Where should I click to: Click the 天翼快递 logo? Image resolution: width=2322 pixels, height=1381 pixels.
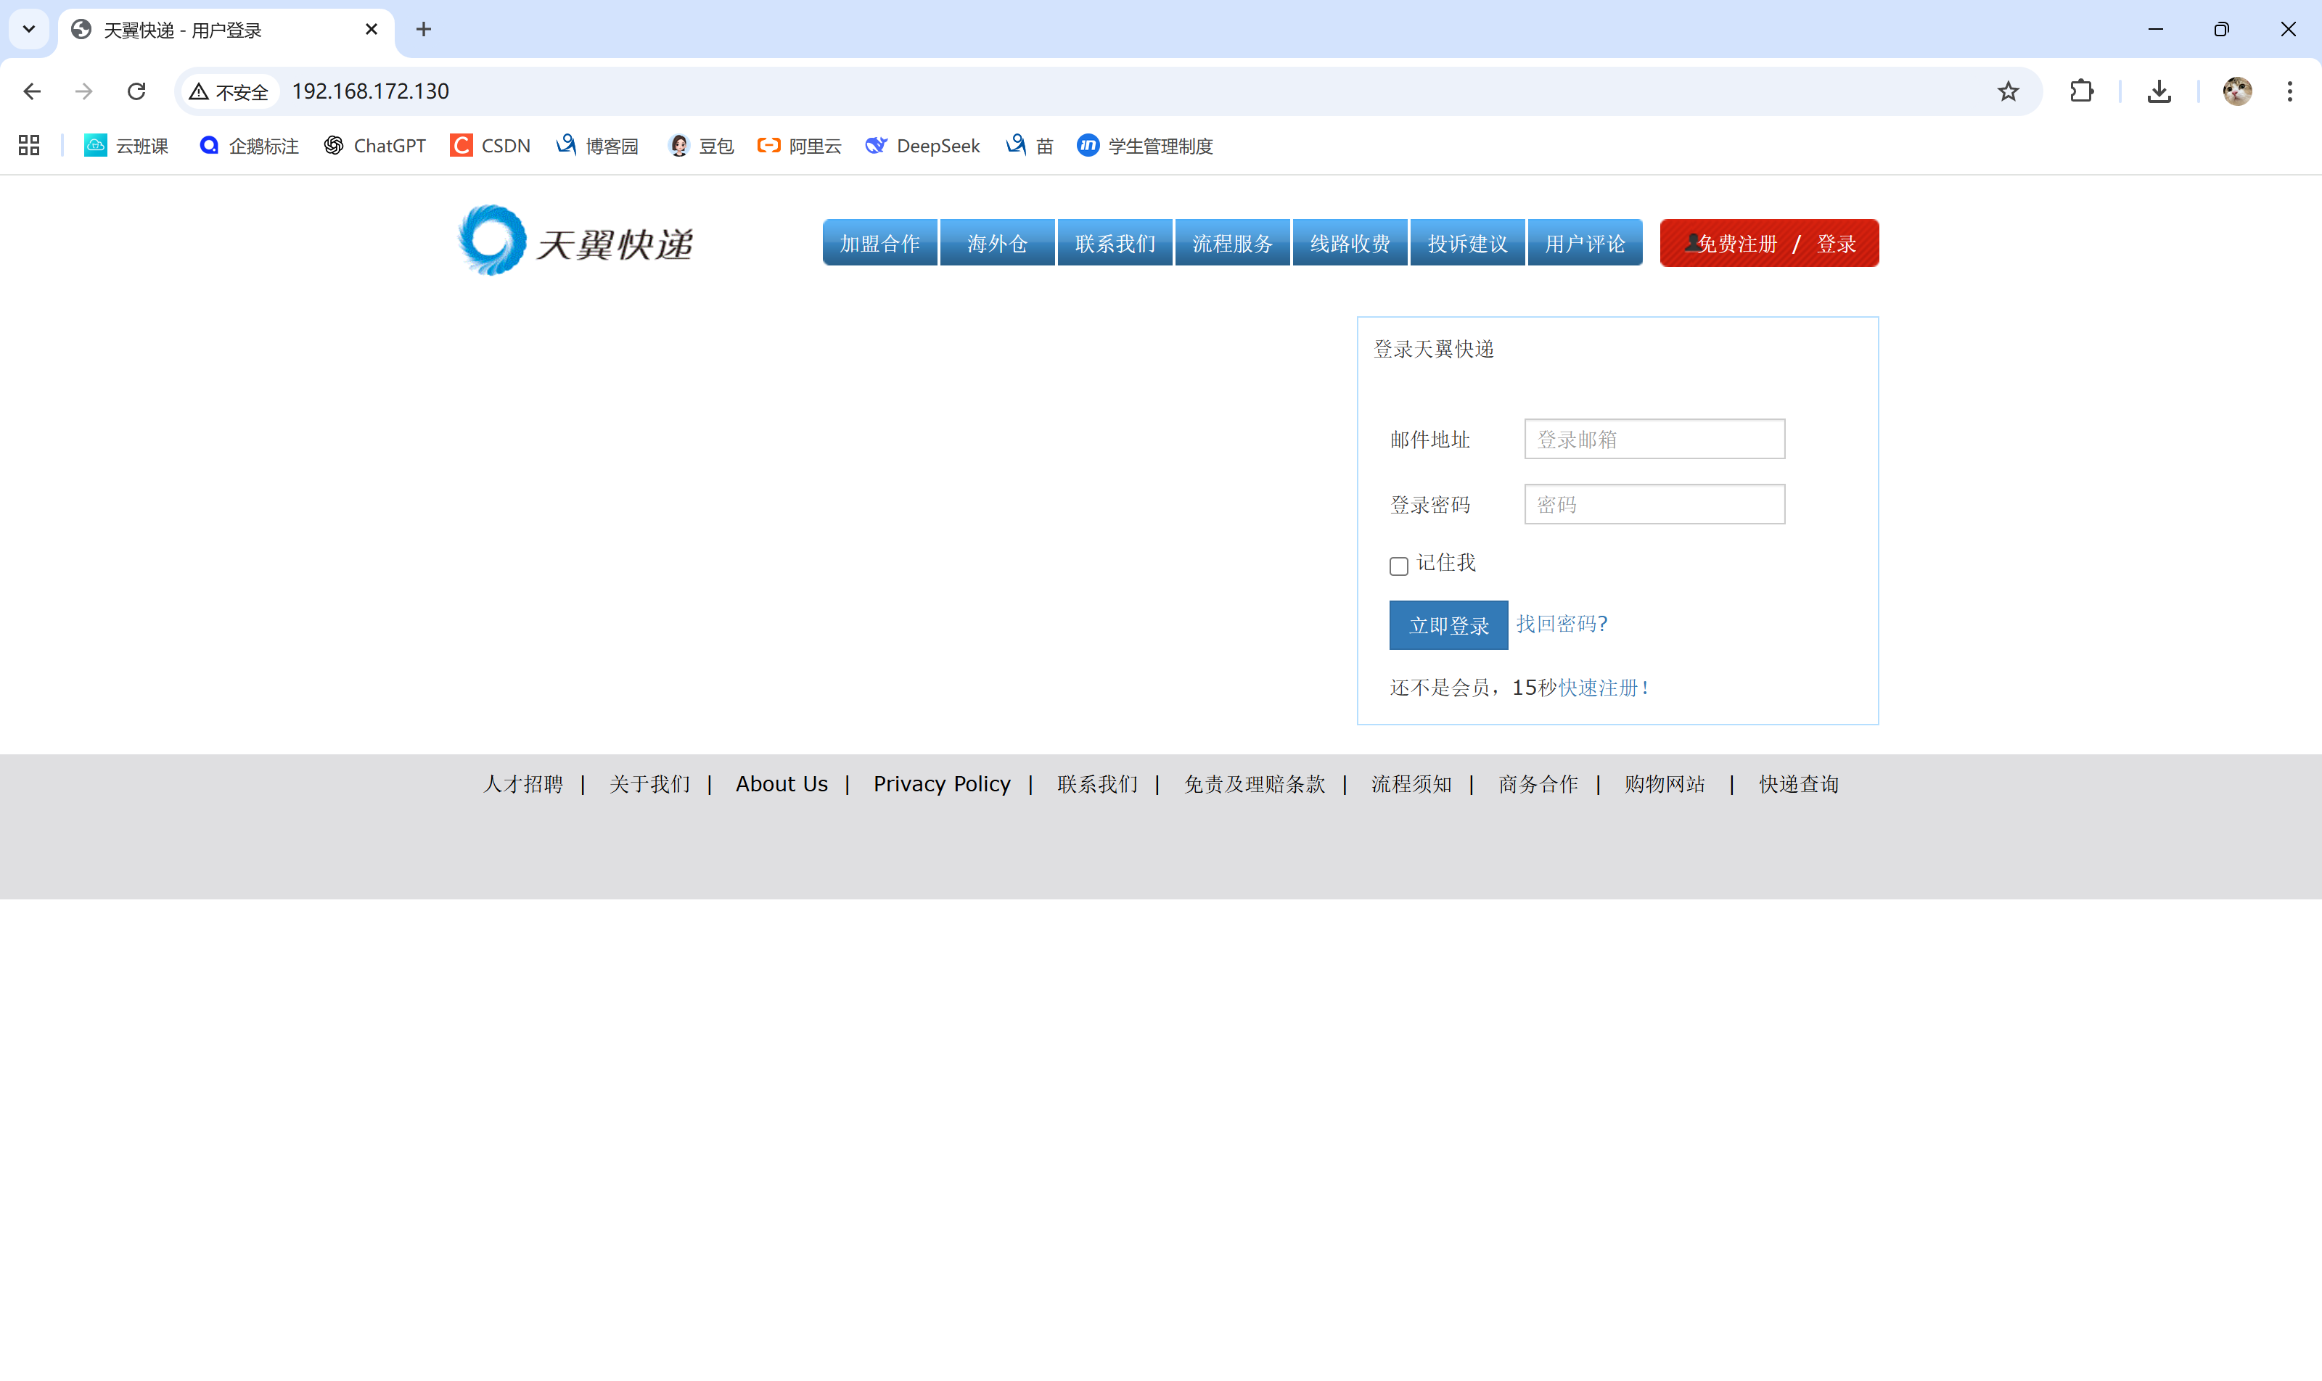(x=575, y=242)
